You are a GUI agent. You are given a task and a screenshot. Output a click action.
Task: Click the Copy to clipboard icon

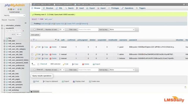tap(44, 81)
